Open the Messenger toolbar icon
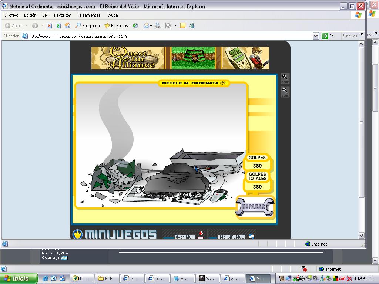 point(192,26)
